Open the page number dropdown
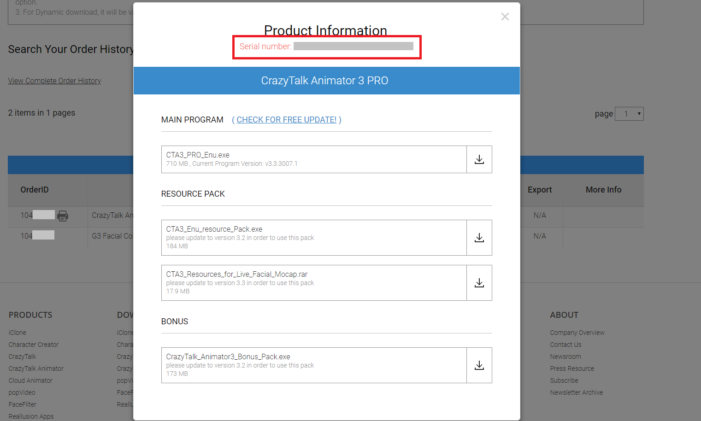Image resolution: width=701 pixels, height=421 pixels. pyautogui.click(x=629, y=114)
